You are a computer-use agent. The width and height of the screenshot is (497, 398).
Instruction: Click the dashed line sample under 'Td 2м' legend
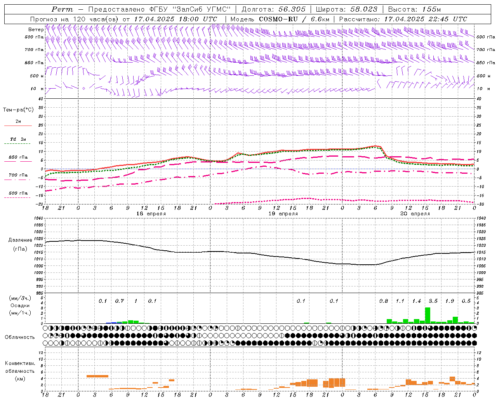point(17,144)
